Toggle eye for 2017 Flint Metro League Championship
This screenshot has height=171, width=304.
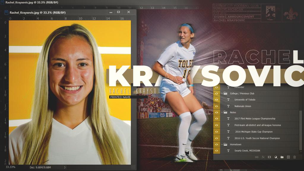click(x=216, y=118)
